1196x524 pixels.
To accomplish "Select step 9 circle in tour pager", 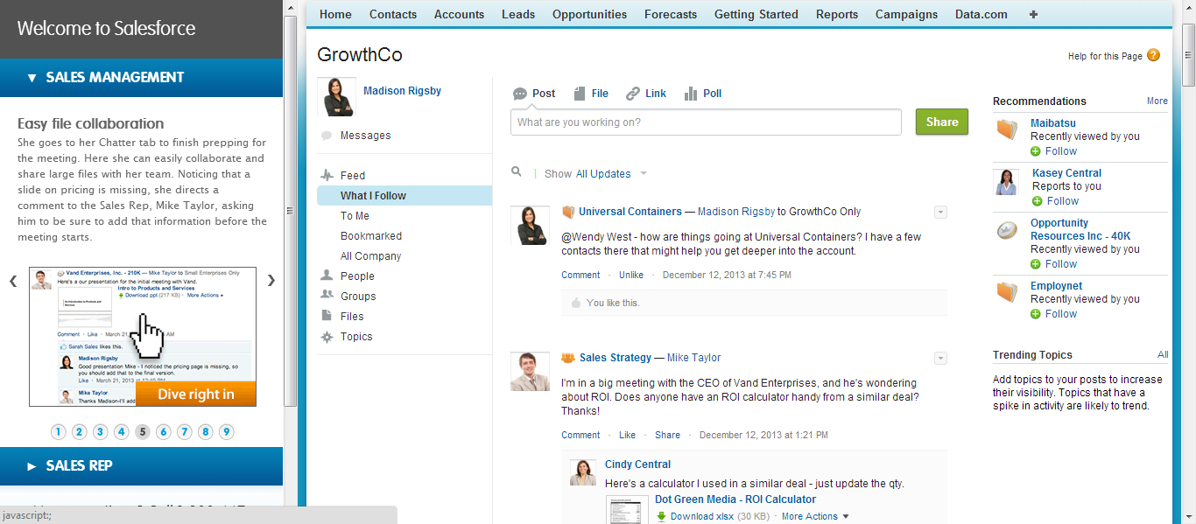I will coord(227,431).
